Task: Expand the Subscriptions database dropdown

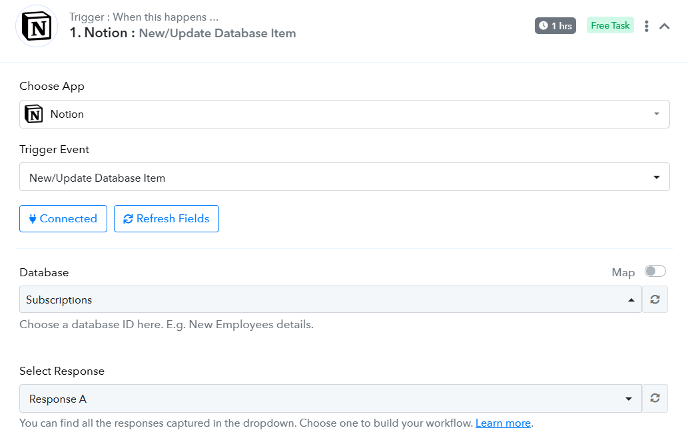Action: point(330,300)
